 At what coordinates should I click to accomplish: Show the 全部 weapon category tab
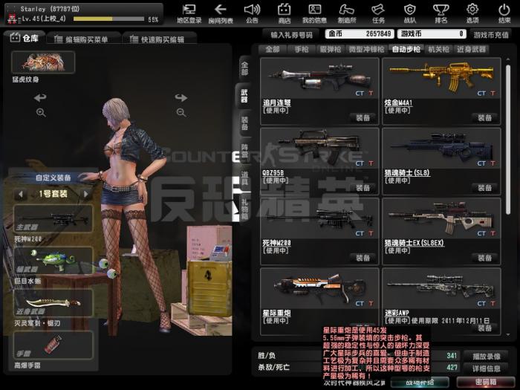point(273,50)
